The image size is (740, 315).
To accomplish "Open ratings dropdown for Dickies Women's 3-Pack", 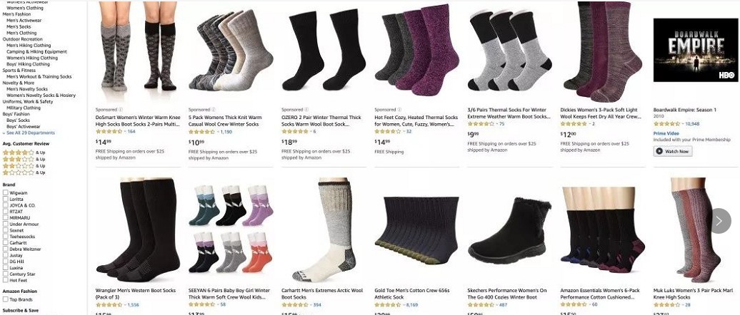I will [589, 124].
